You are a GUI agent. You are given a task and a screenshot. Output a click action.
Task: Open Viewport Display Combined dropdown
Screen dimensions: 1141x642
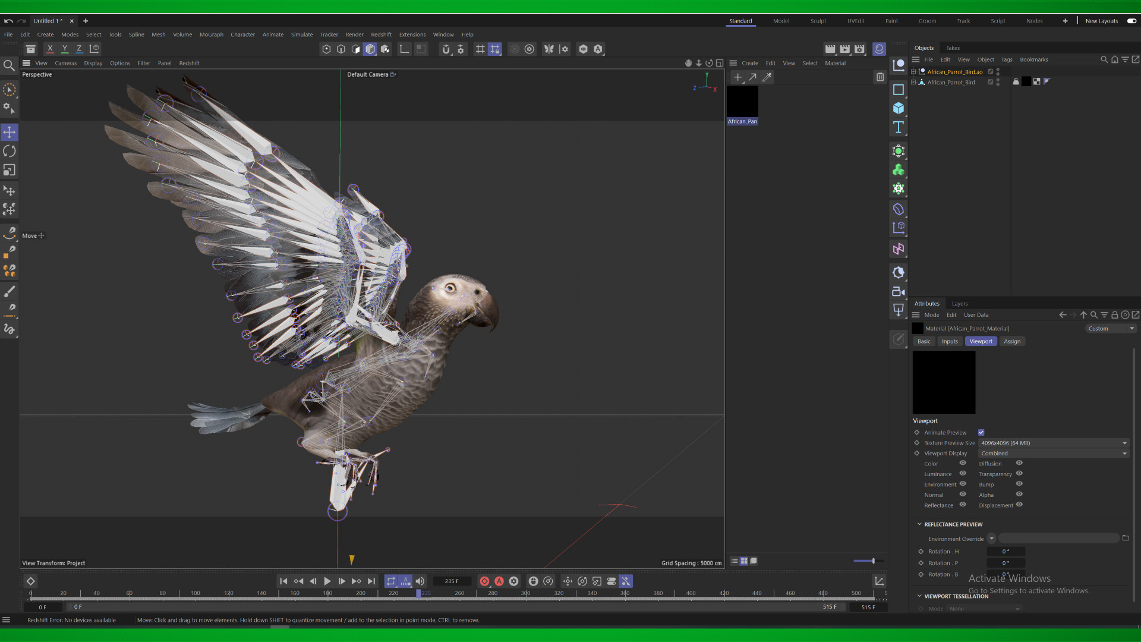coord(1054,453)
